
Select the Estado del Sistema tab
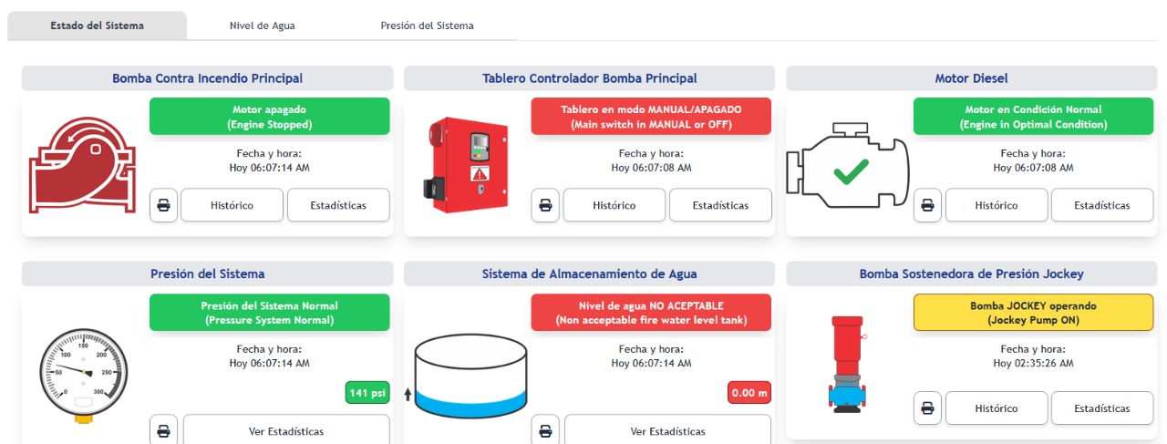click(97, 26)
